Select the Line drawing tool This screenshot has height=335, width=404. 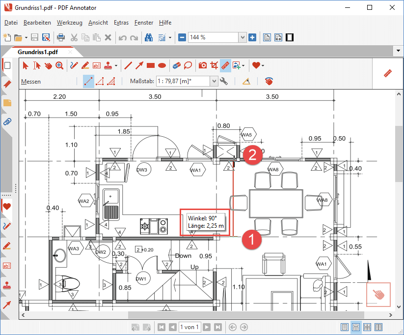pyautogui.click(x=128, y=65)
